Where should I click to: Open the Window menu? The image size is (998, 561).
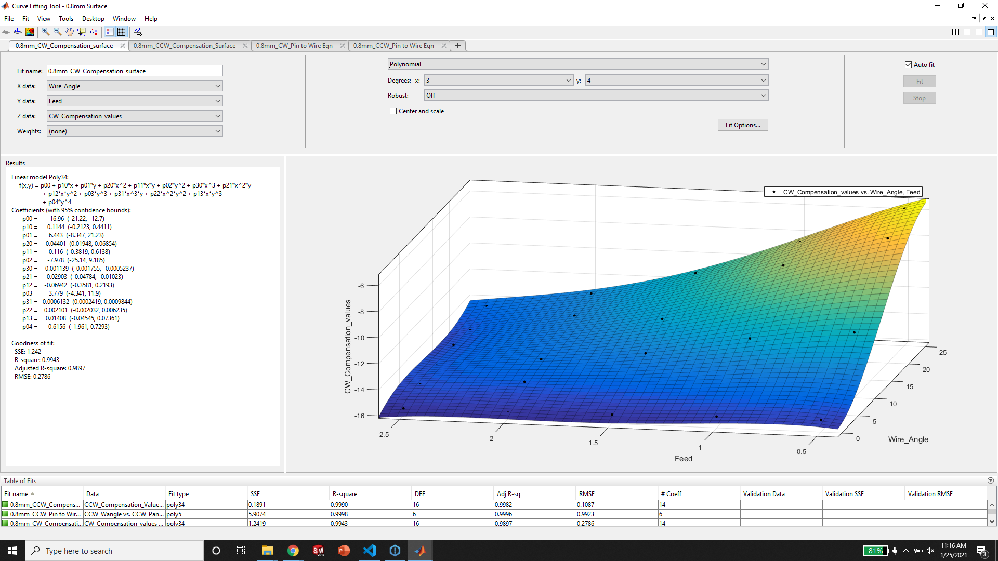click(x=124, y=19)
